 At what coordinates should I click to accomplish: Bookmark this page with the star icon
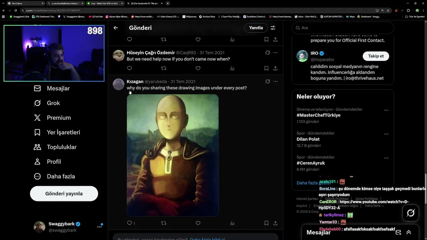point(388,10)
